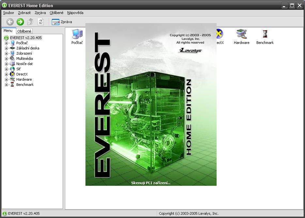The image size is (305, 218).
Task: Open the Nápověda menu
Action: click(75, 13)
